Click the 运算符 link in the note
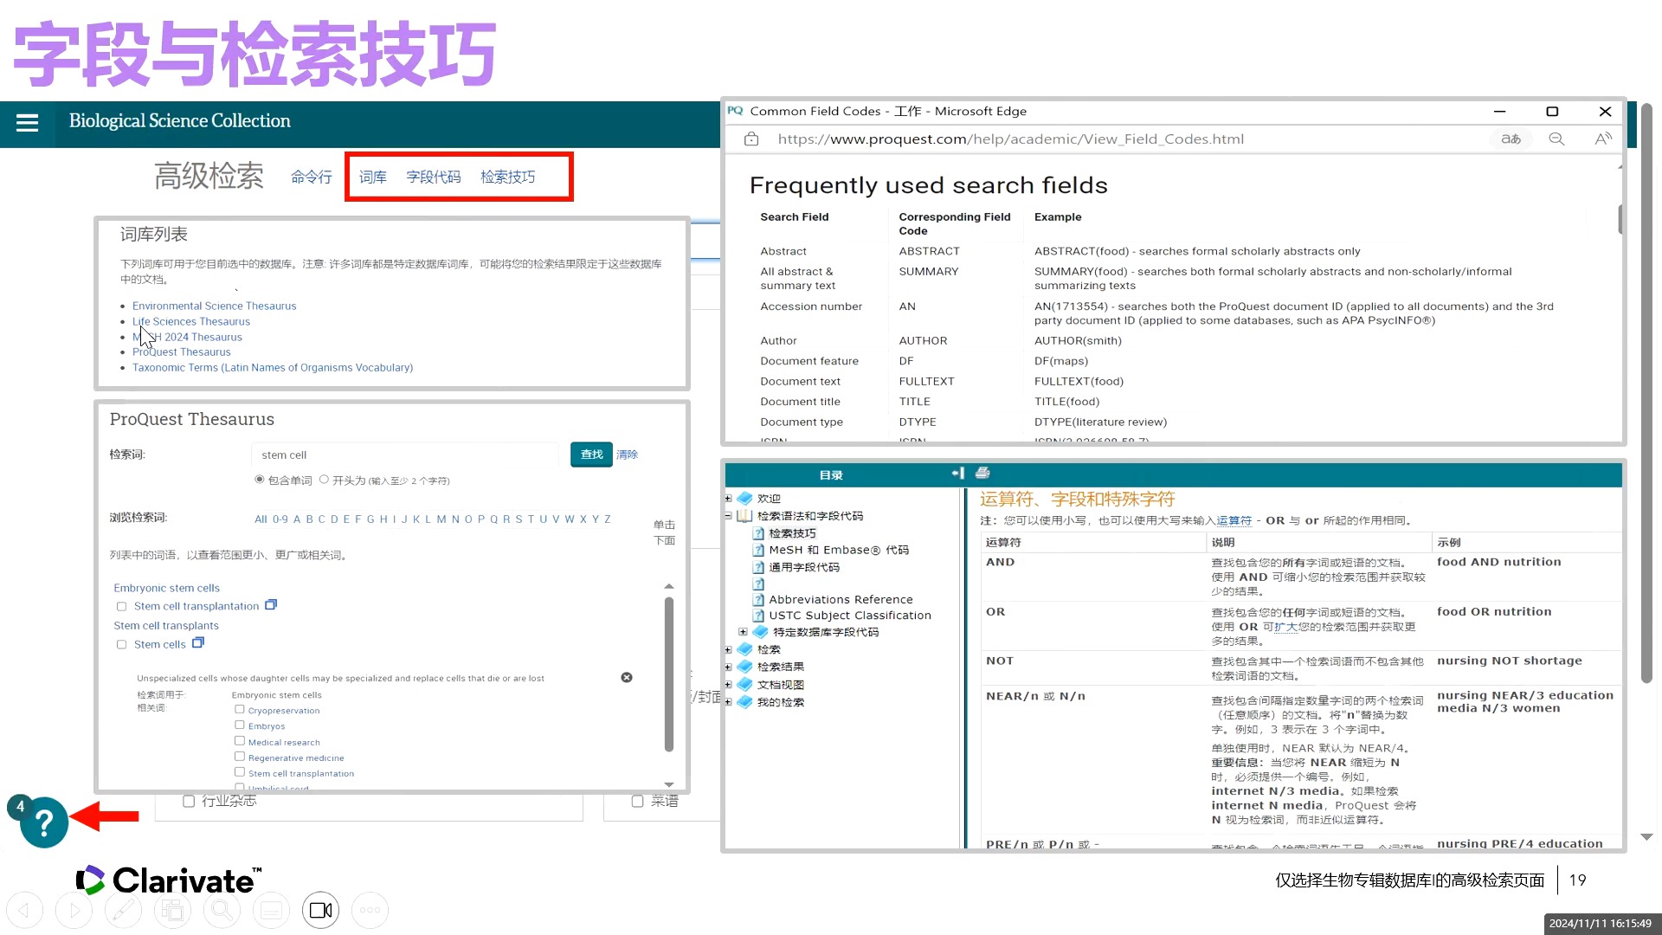 pyautogui.click(x=1234, y=520)
